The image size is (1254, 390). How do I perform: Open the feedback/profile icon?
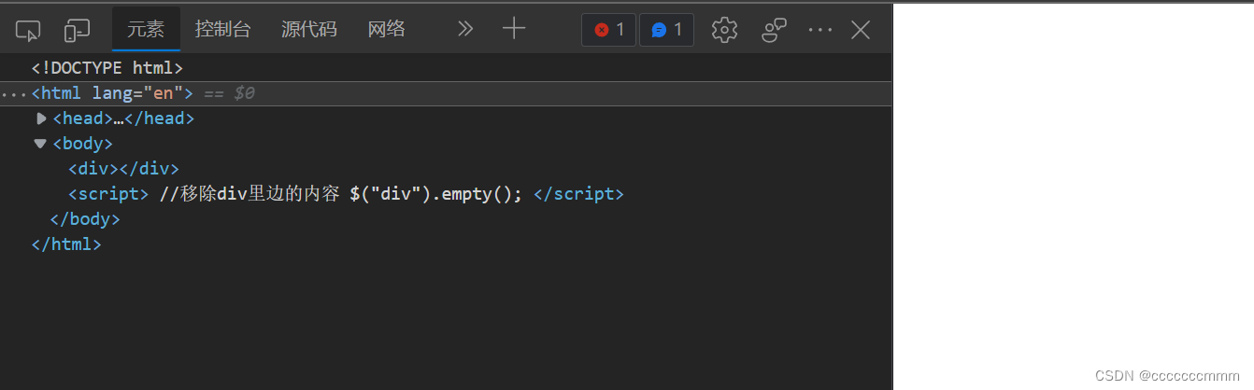tap(774, 30)
